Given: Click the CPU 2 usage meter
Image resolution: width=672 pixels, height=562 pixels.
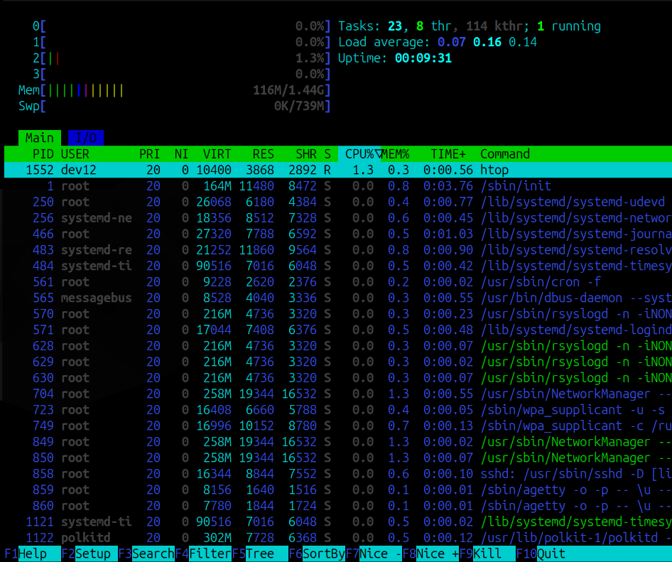Looking at the screenshot, I should click(x=181, y=58).
